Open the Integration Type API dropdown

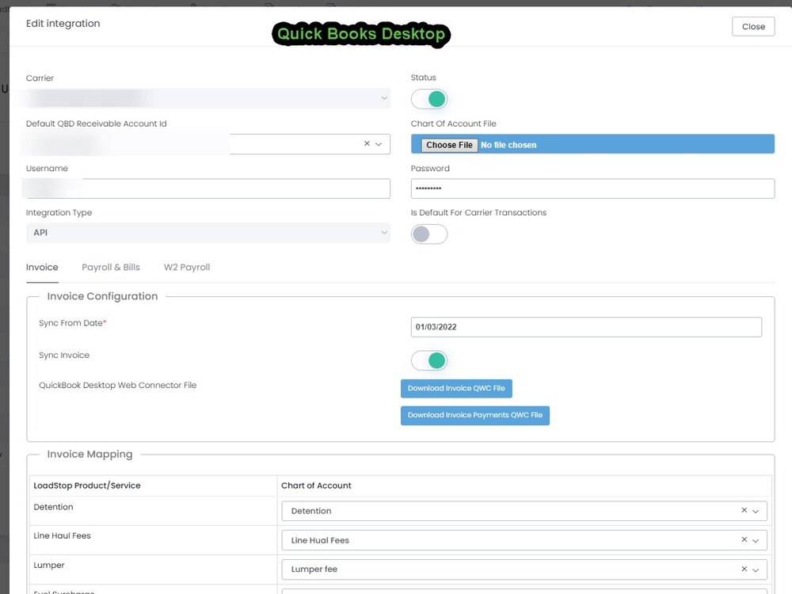point(208,233)
